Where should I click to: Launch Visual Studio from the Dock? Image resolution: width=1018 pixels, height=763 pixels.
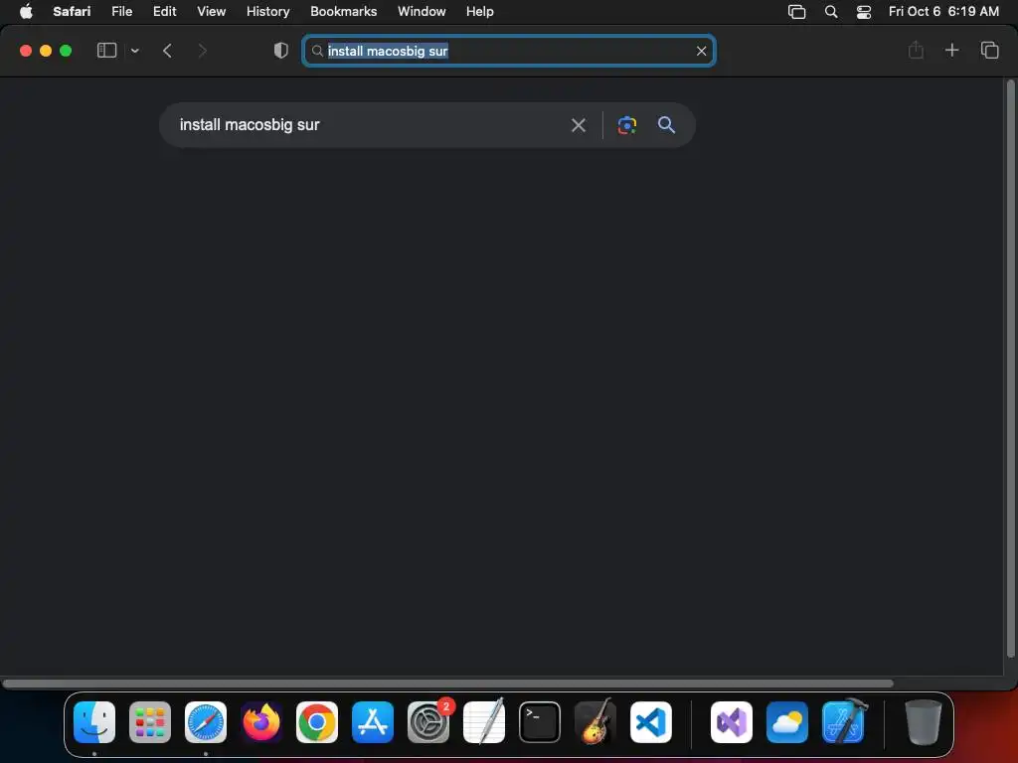(732, 722)
